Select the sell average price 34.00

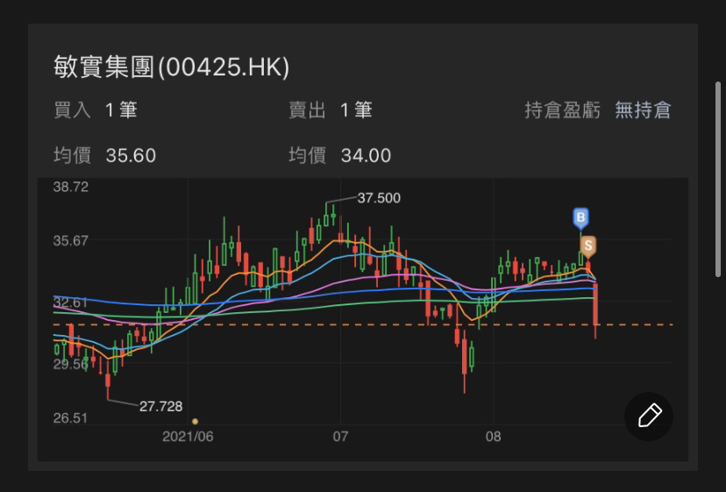tap(366, 155)
